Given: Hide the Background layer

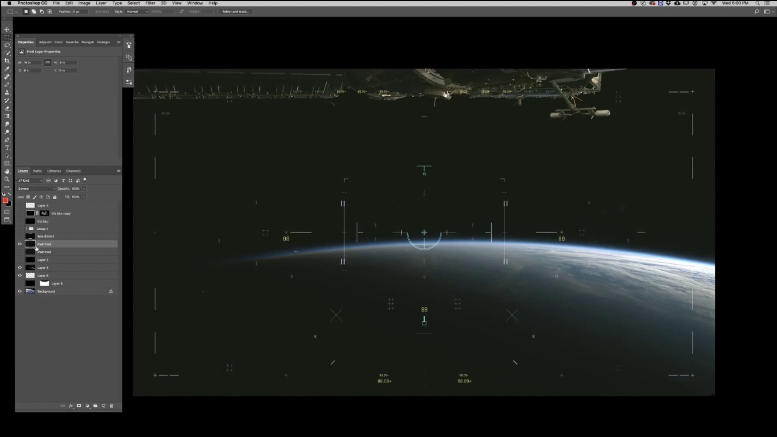Looking at the screenshot, I should point(20,291).
